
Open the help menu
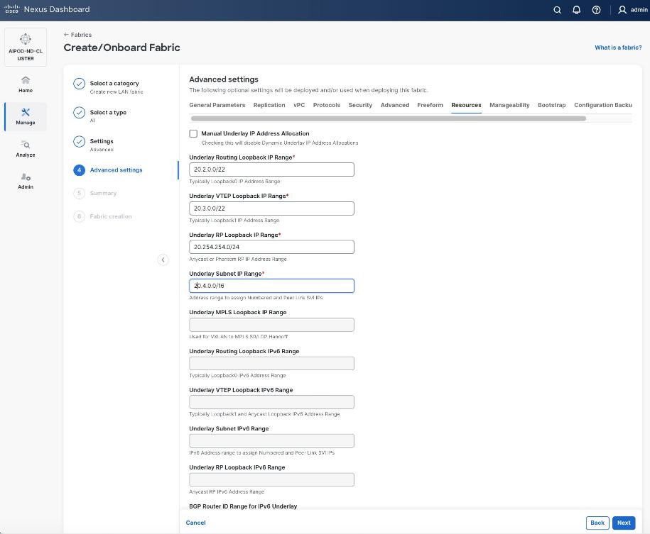tap(596, 9)
